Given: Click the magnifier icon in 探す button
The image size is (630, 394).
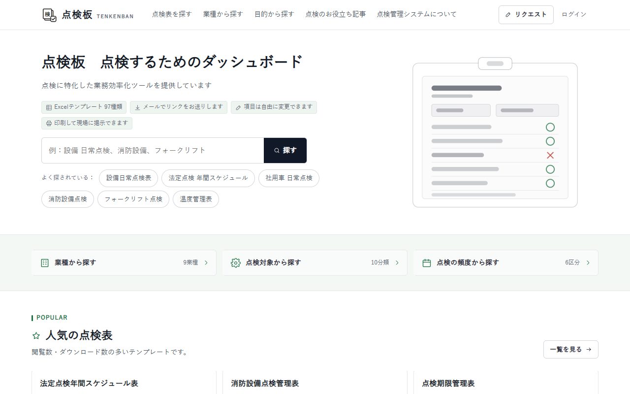Looking at the screenshot, I should [277, 151].
